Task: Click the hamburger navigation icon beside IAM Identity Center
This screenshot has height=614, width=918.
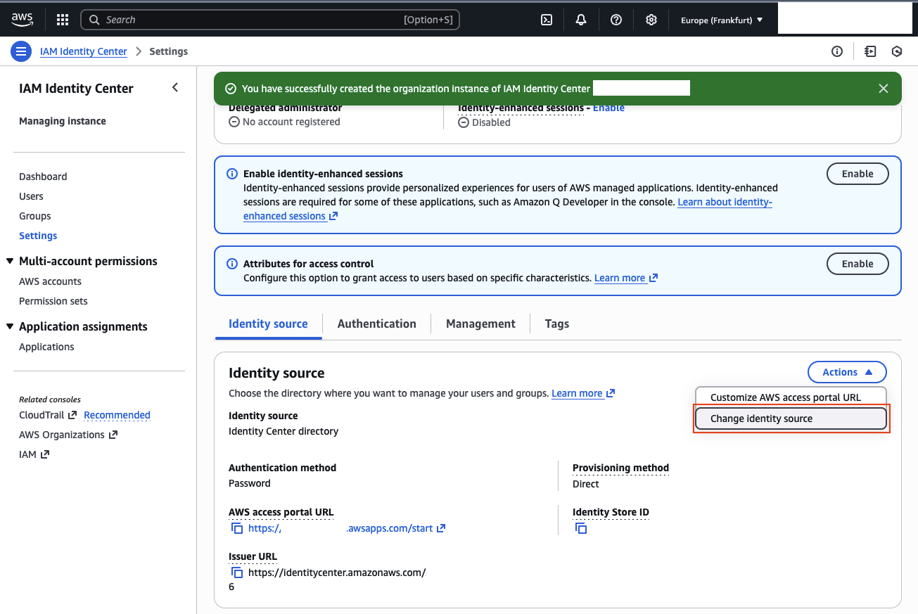Action: point(21,51)
